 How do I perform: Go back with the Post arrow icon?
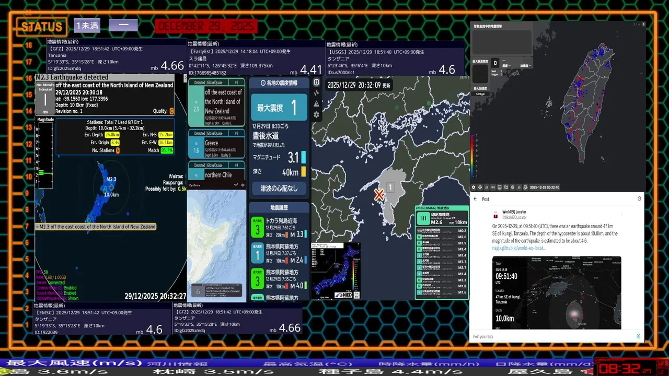click(475, 199)
